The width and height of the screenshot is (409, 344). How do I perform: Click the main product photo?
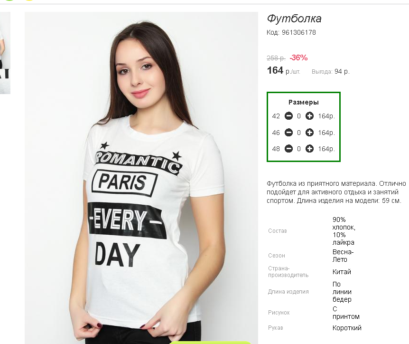coord(141,178)
